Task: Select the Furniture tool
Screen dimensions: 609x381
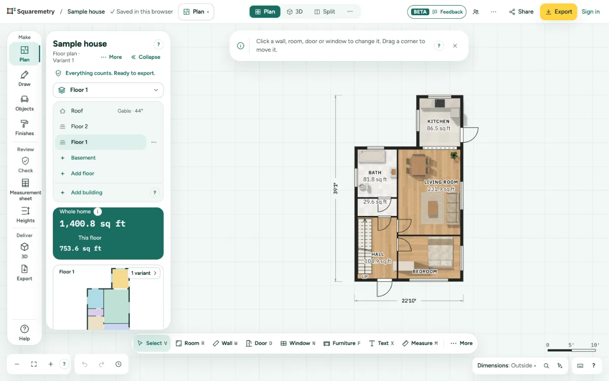Action: click(x=342, y=343)
